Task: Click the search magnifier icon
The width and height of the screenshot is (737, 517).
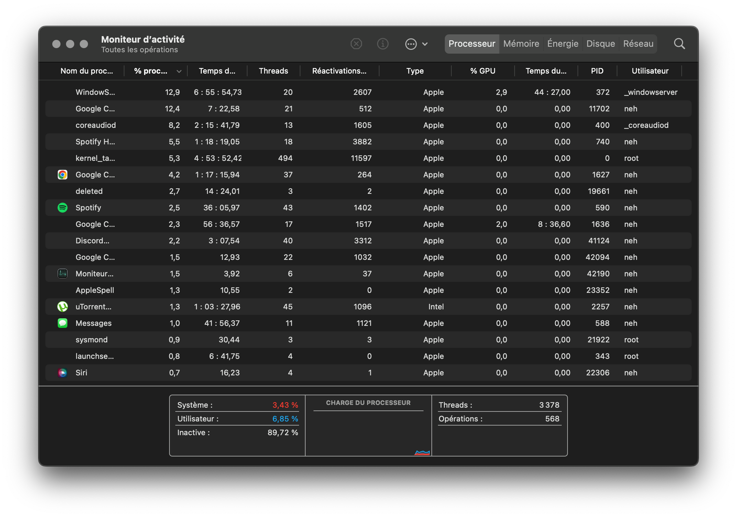Action: 679,44
